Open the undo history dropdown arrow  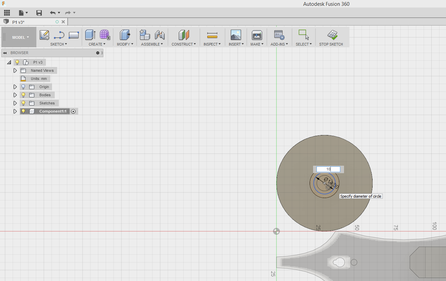click(x=59, y=13)
